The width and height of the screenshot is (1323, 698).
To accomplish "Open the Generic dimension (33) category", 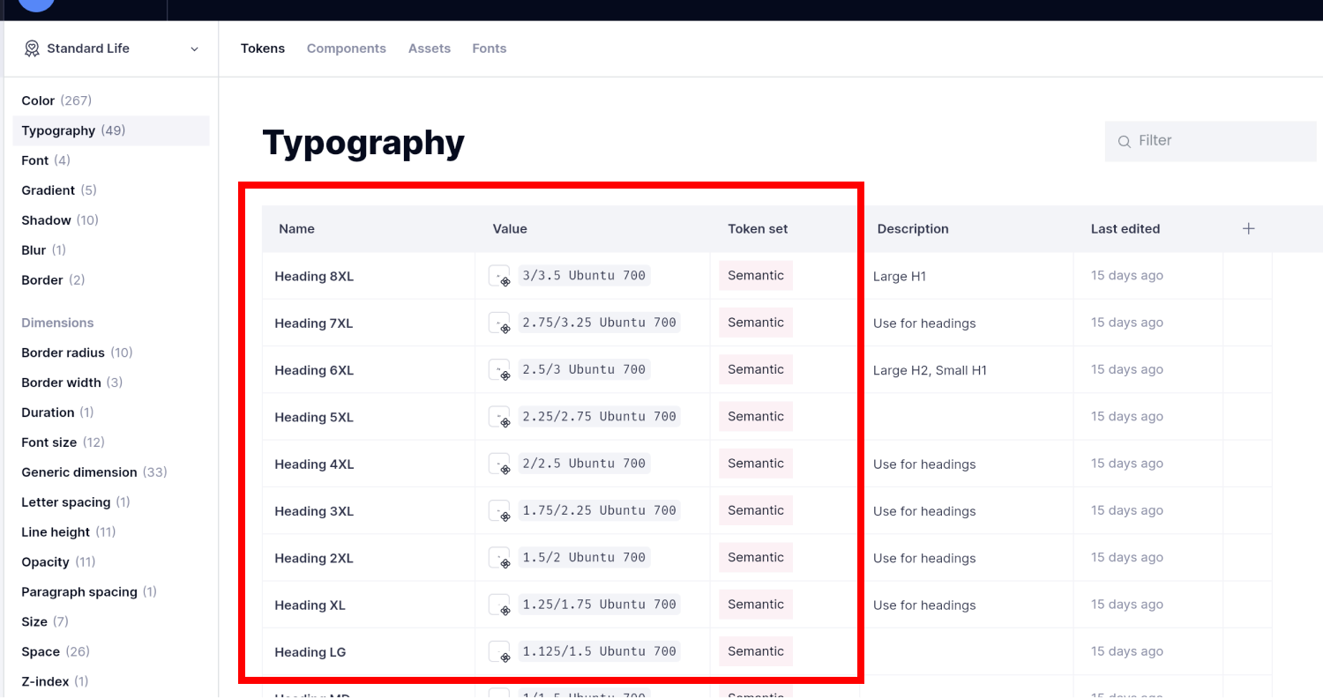I will [111, 472].
